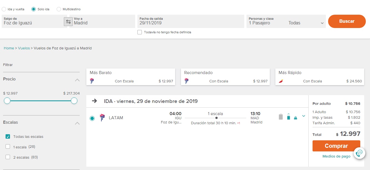
Task: Click the maximum price slider handle
Action: coord(74,101)
